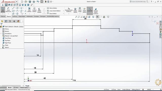Cancel sketch with red X icon
Viewport: 162px width, 91px height.
[157, 23]
